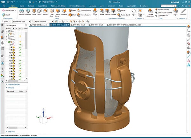This screenshot has width=191, height=138.
Task: Click the Replace Feature button
Action: click(164, 10)
